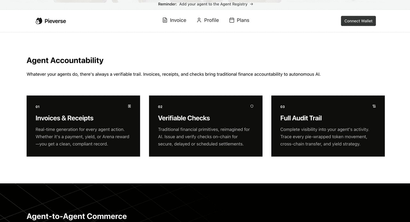Switch to the Plans navigation item
410x222 pixels.
click(243, 20)
